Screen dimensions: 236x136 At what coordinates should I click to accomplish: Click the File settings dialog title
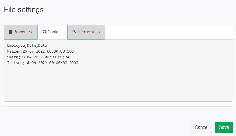pos(24,10)
